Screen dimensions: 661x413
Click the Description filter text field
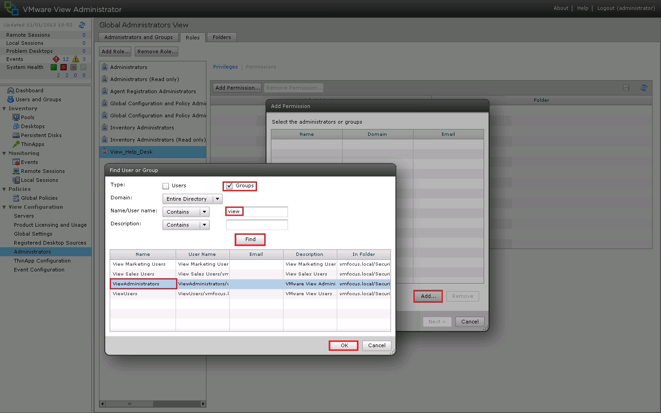pyautogui.click(x=257, y=225)
